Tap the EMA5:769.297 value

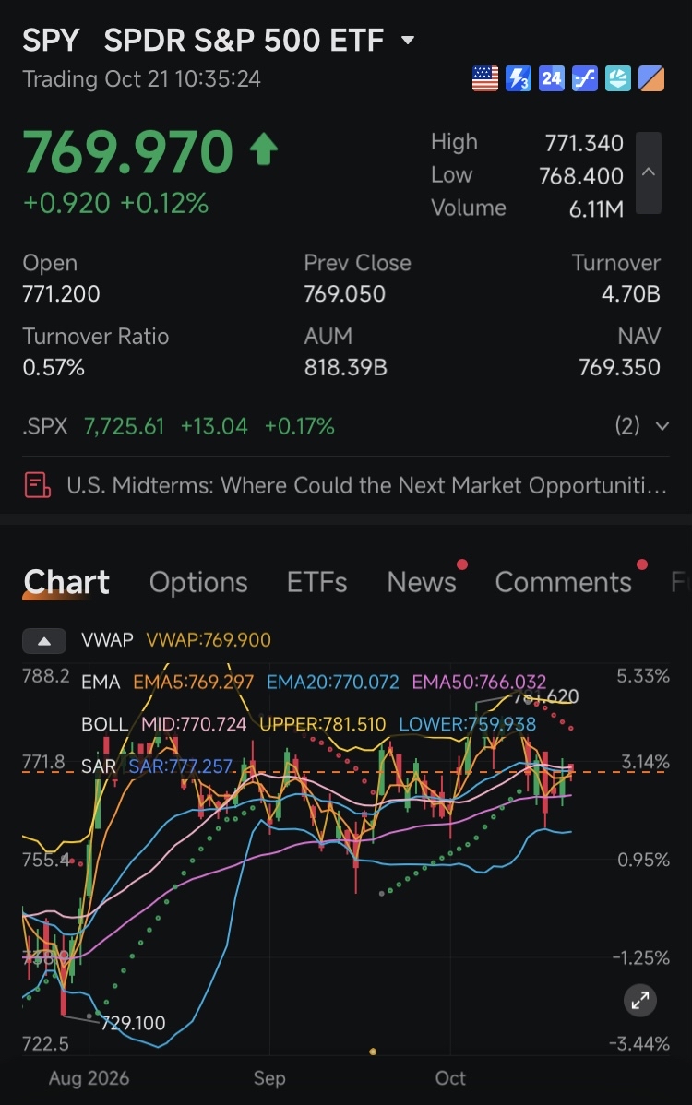click(193, 683)
